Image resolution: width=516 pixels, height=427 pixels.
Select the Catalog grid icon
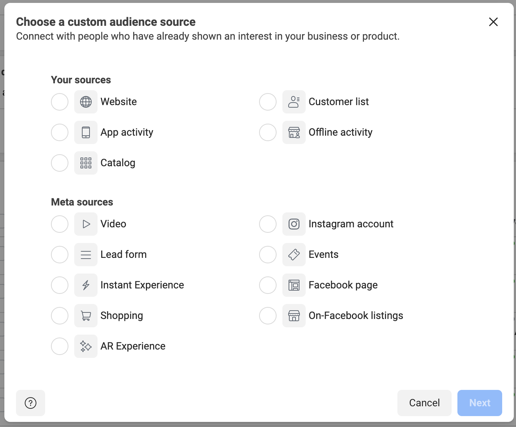[86, 163]
